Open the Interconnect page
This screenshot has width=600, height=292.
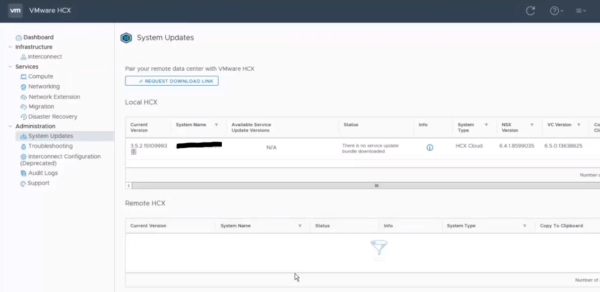coord(45,57)
